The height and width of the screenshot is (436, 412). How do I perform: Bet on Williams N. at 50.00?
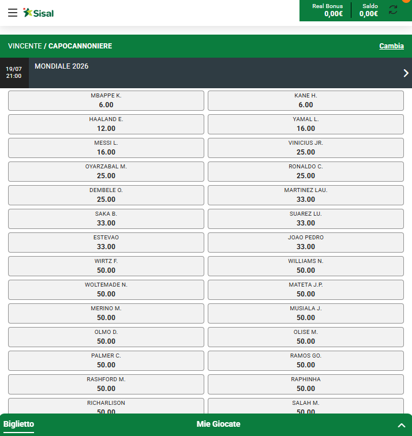point(306,266)
